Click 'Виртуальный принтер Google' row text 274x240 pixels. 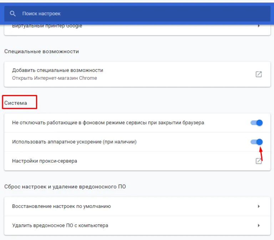pos(47,26)
